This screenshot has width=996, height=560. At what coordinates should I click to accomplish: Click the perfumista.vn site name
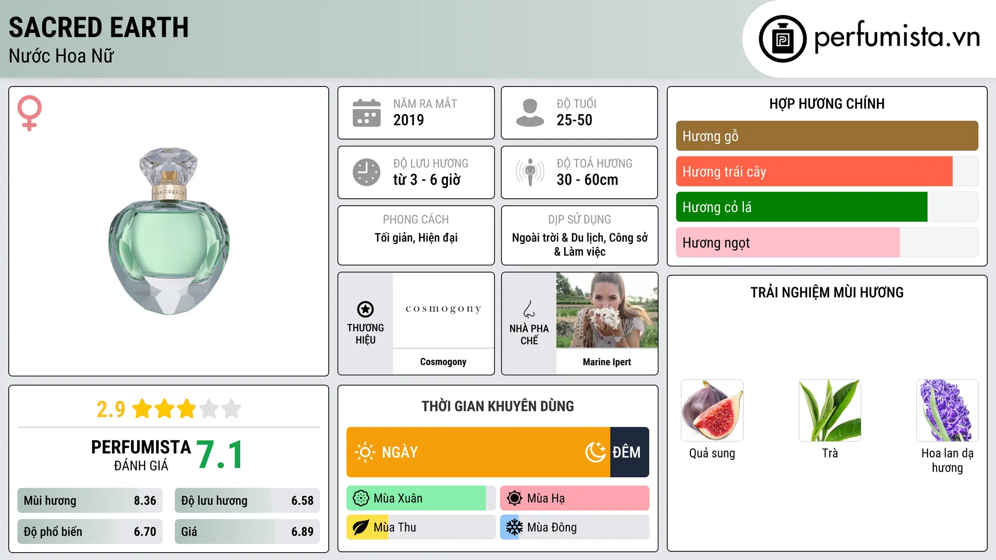point(897,36)
